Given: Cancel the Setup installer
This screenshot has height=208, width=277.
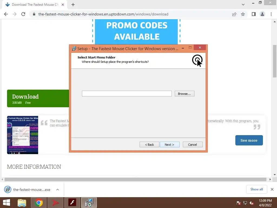Looking at the screenshot, I should click(x=193, y=145).
